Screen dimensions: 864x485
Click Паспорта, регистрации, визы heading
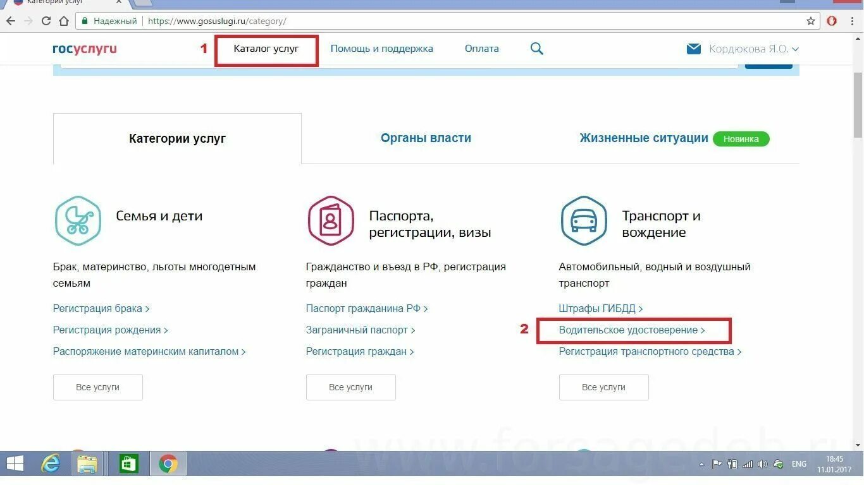430,224
